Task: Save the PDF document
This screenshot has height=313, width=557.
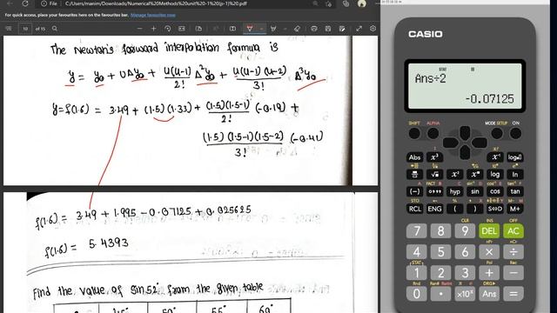Action: (x=328, y=29)
